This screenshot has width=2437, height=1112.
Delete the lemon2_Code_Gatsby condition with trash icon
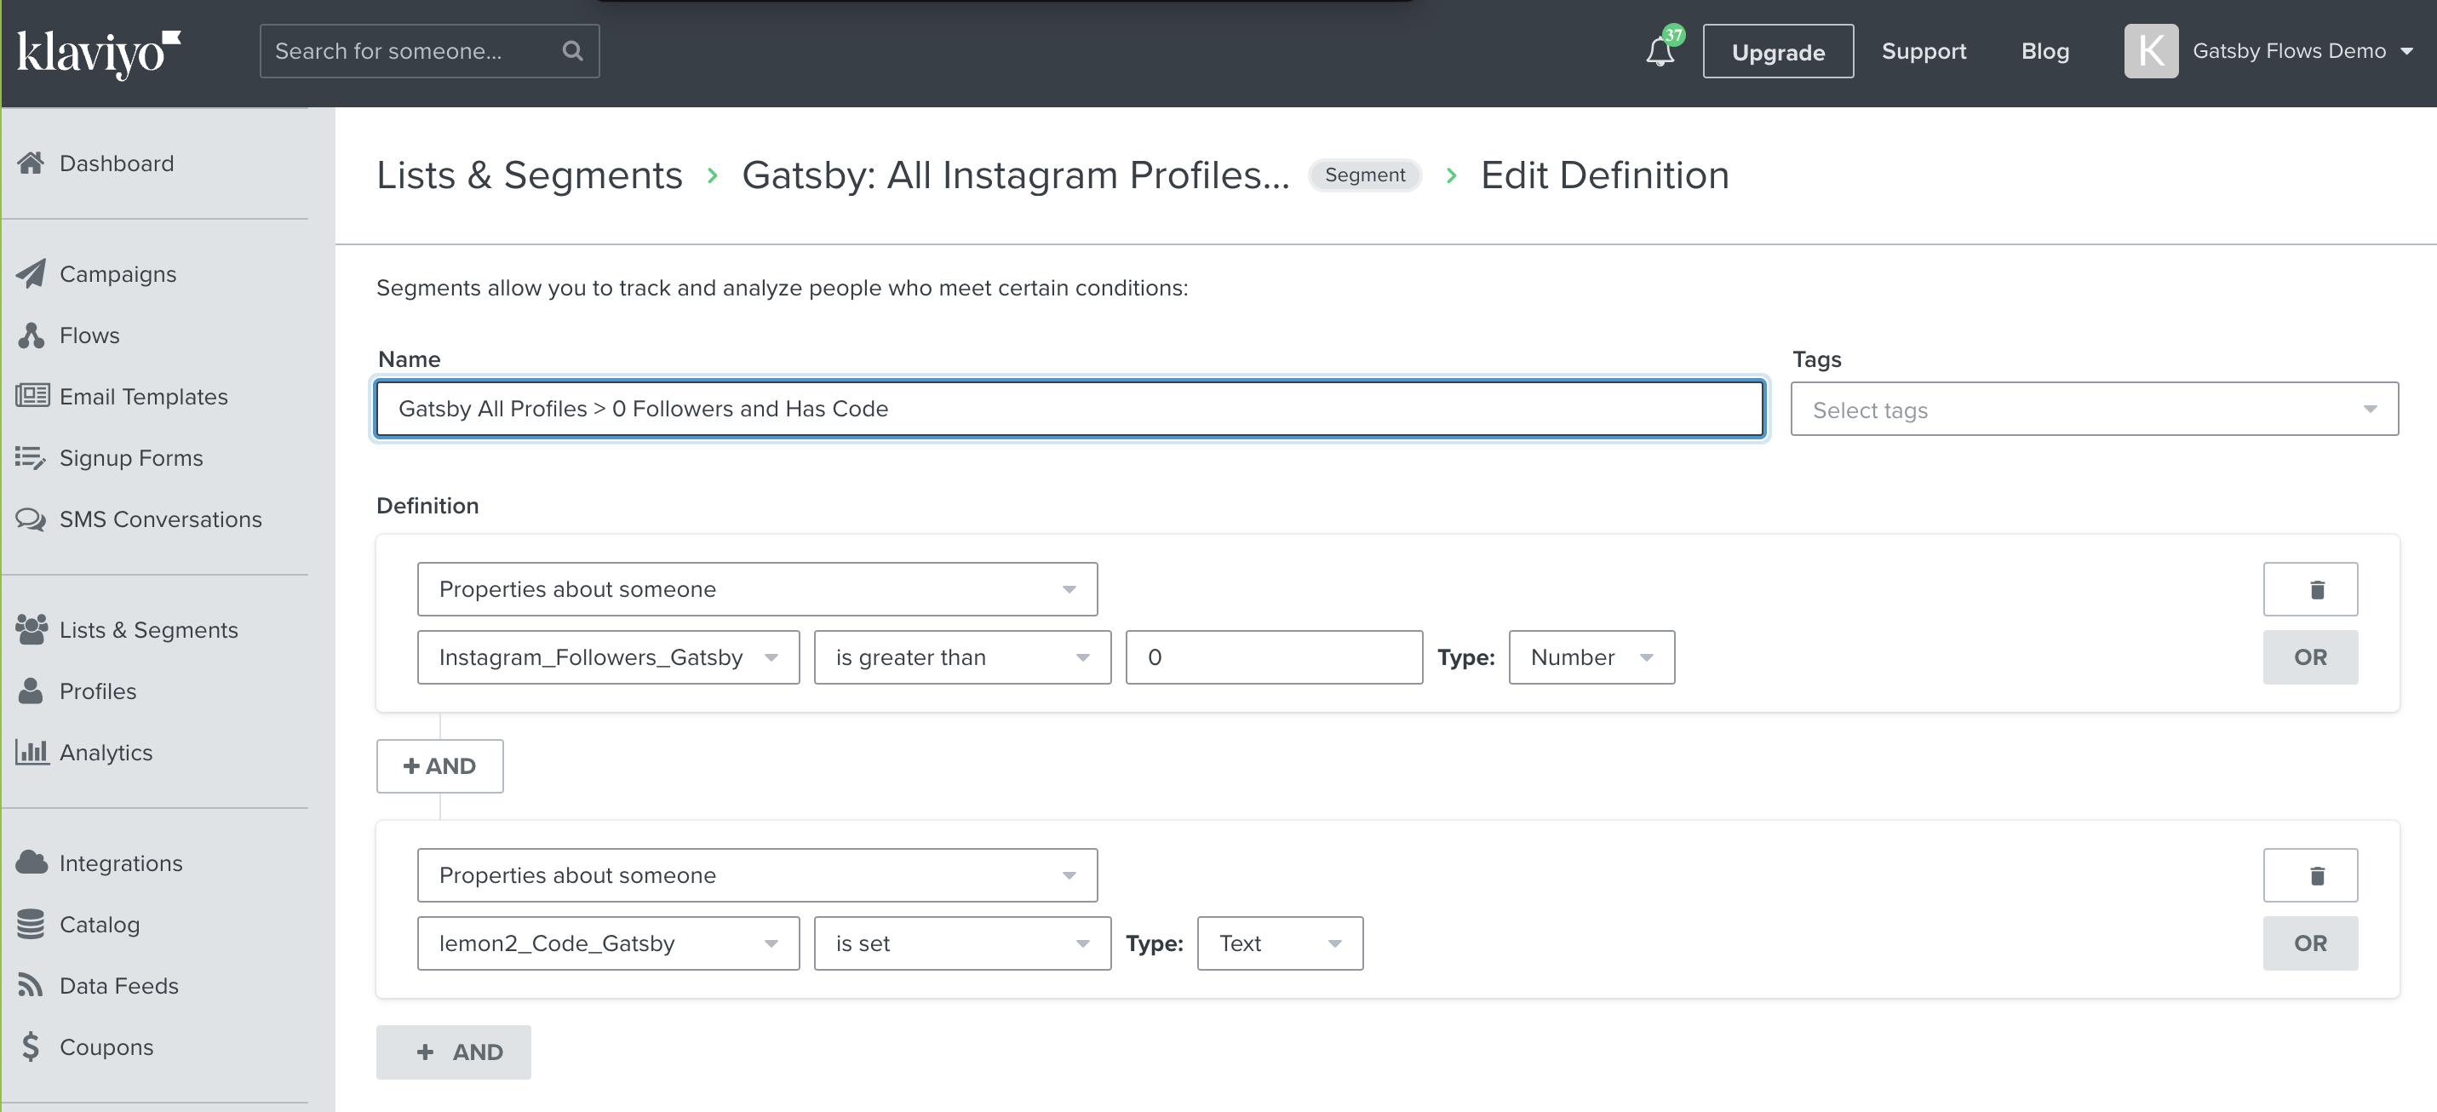point(2309,875)
